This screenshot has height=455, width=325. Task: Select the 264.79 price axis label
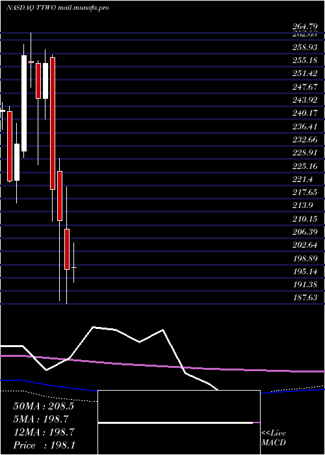(305, 27)
